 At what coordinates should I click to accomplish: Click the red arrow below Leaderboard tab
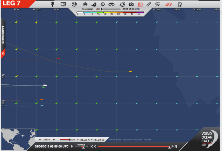click(x=3, y=53)
